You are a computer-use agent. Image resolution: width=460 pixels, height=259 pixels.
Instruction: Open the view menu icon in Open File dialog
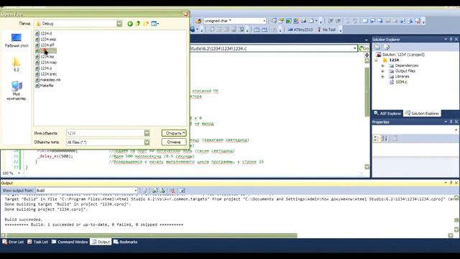pos(155,24)
